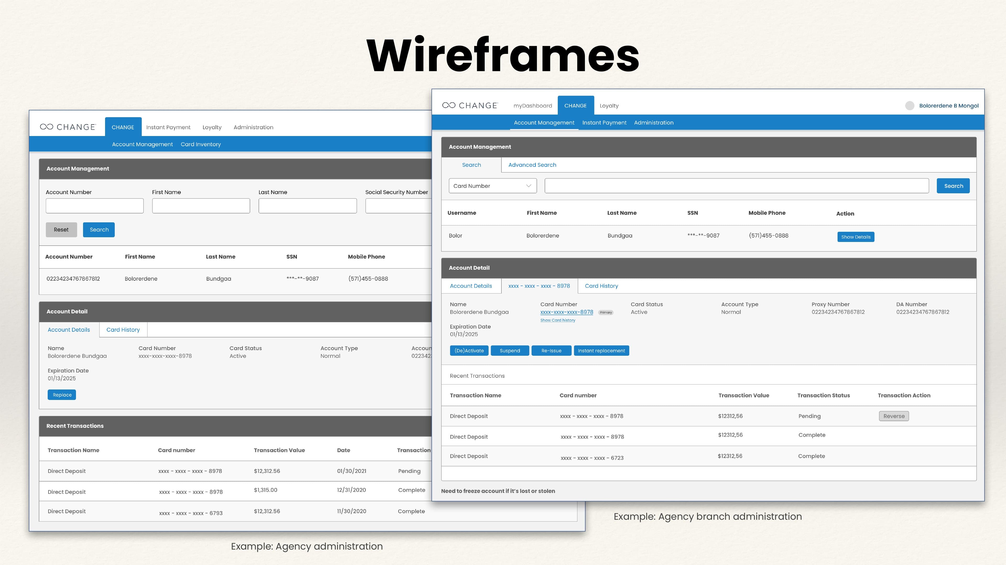Open Loyalty in the Agency administration top nav
This screenshot has height=565, width=1006.
pos(212,127)
